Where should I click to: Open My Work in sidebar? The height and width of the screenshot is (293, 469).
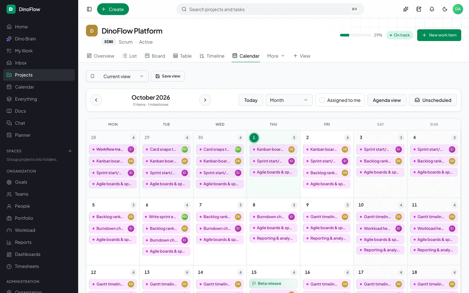pos(39,51)
